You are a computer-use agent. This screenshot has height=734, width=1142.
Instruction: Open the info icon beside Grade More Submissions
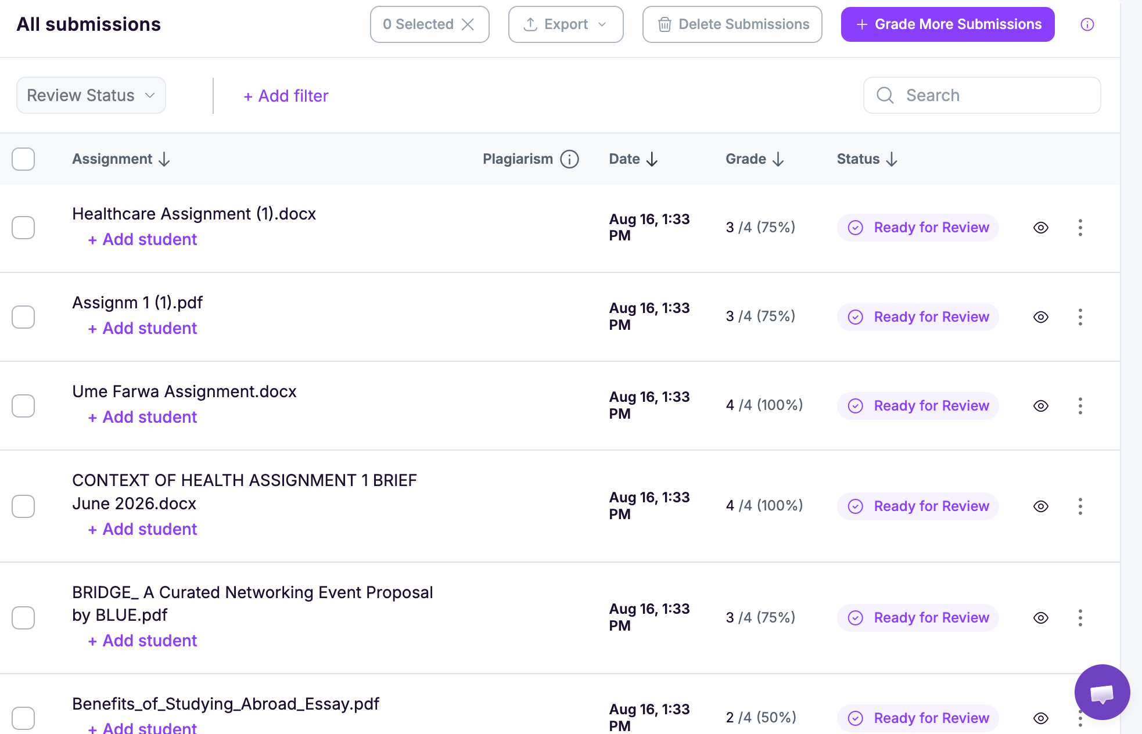pyautogui.click(x=1087, y=24)
